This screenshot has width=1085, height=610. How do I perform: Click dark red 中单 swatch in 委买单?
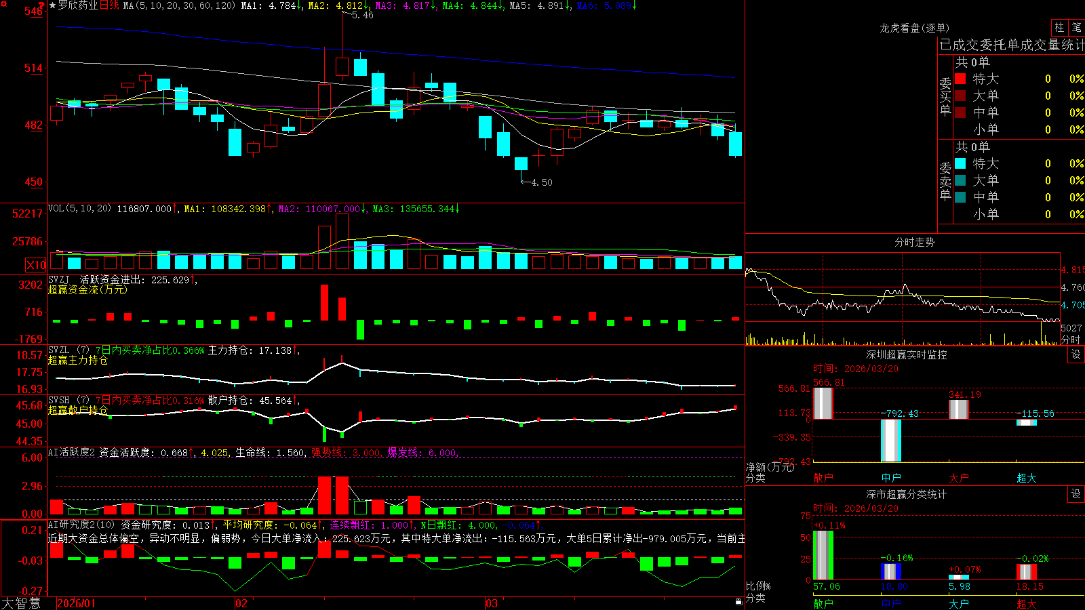[x=960, y=113]
